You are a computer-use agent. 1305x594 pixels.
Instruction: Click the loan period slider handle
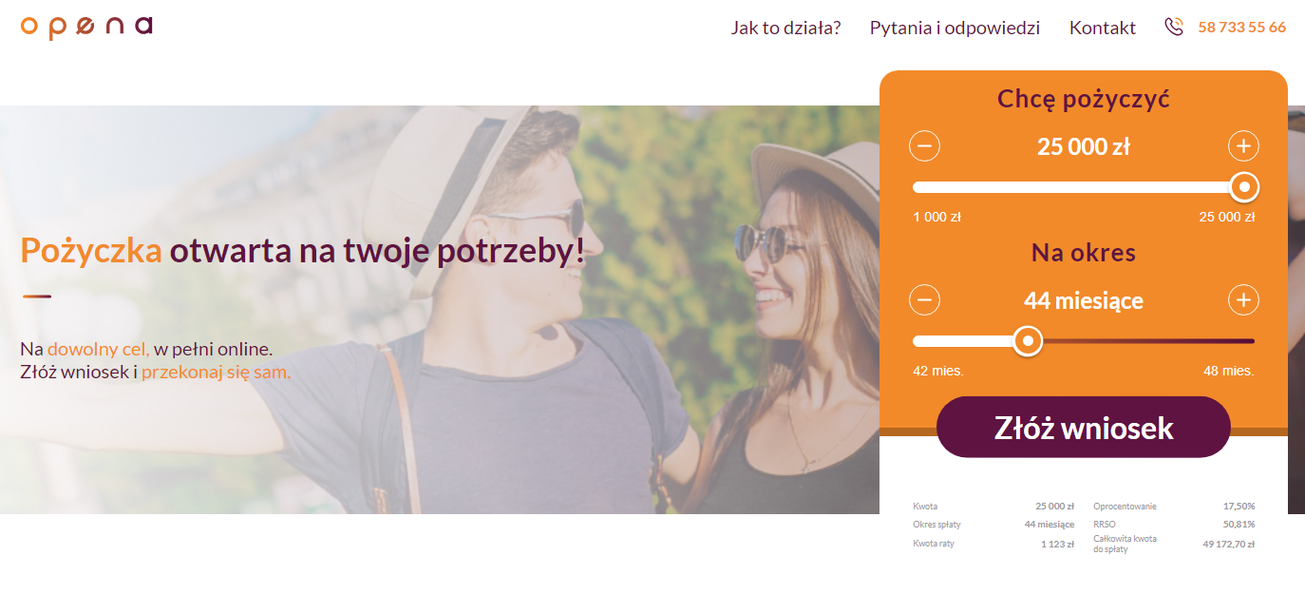1027,340
